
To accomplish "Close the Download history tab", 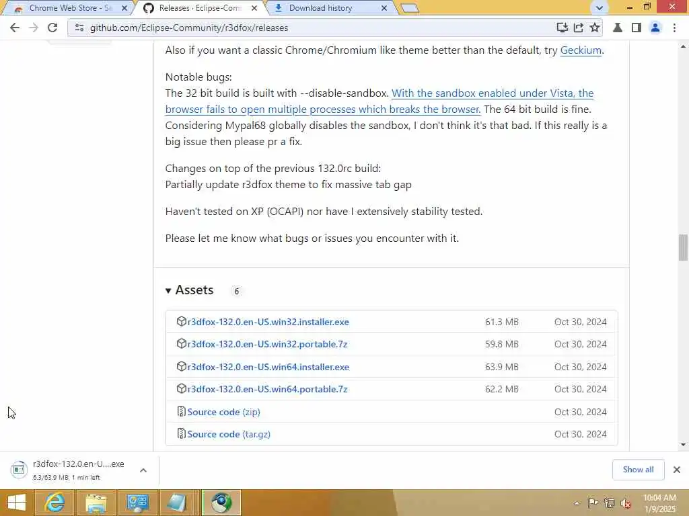I will (384, 8).
